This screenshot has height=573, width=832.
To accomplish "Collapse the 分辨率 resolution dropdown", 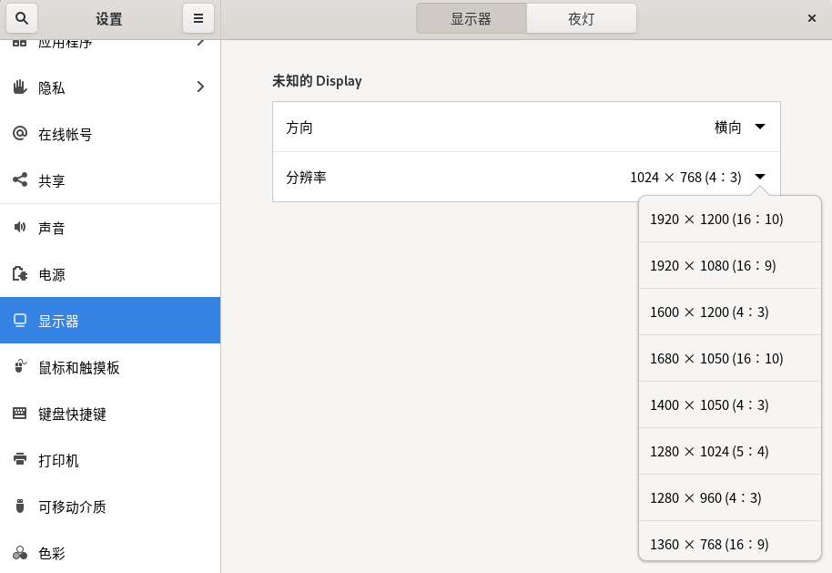I will point(759,177).
